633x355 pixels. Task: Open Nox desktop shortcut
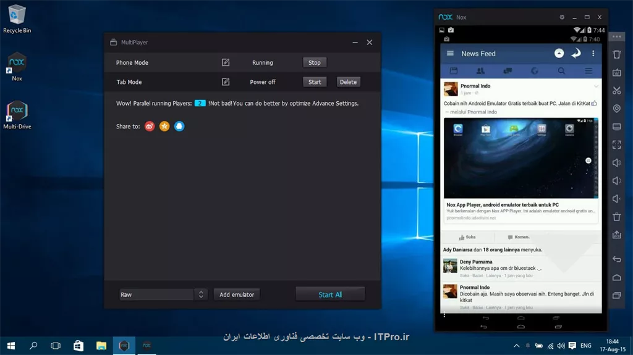click(x=17, y=67)
